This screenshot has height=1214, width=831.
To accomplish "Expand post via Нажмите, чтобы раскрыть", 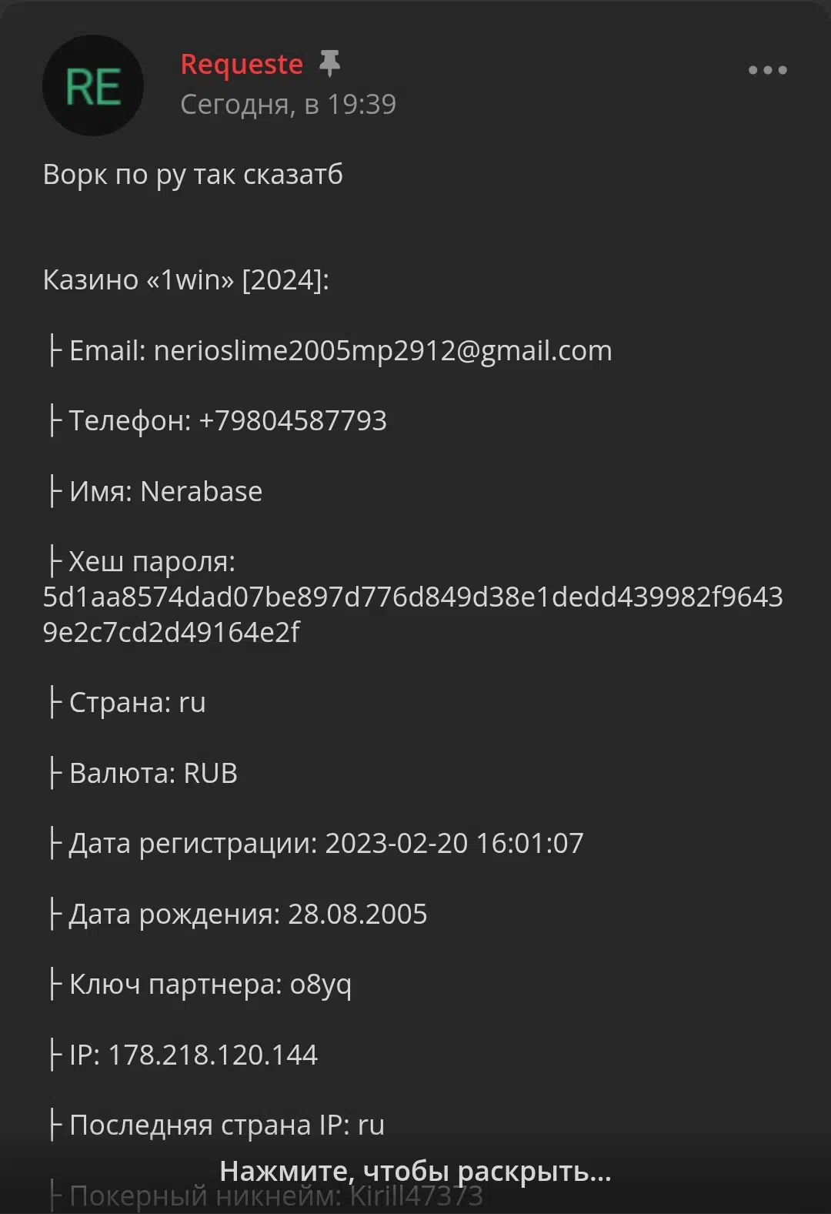I will coord(415,1171).
